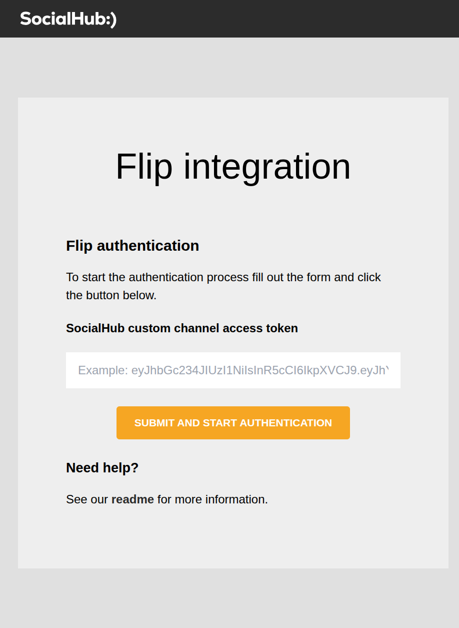Open the readme link for more information
Image resolution: width=459 pixels, height=628 pixels.
click(x=132, y=499)
